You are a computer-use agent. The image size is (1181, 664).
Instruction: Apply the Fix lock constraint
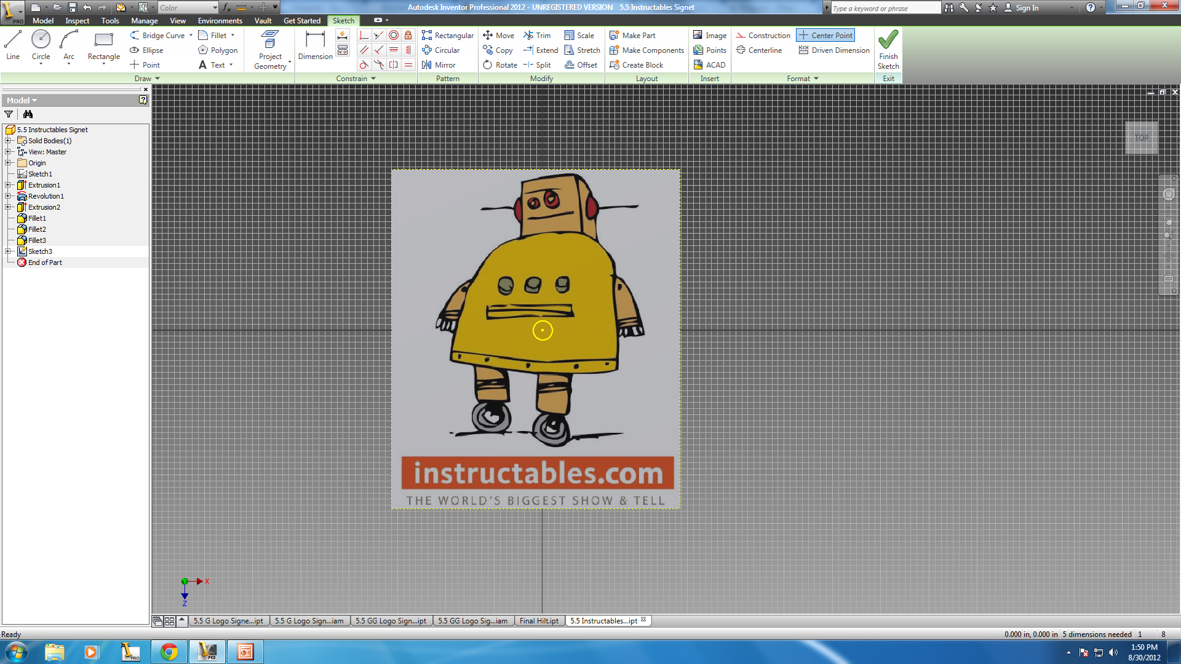point(408,36)
